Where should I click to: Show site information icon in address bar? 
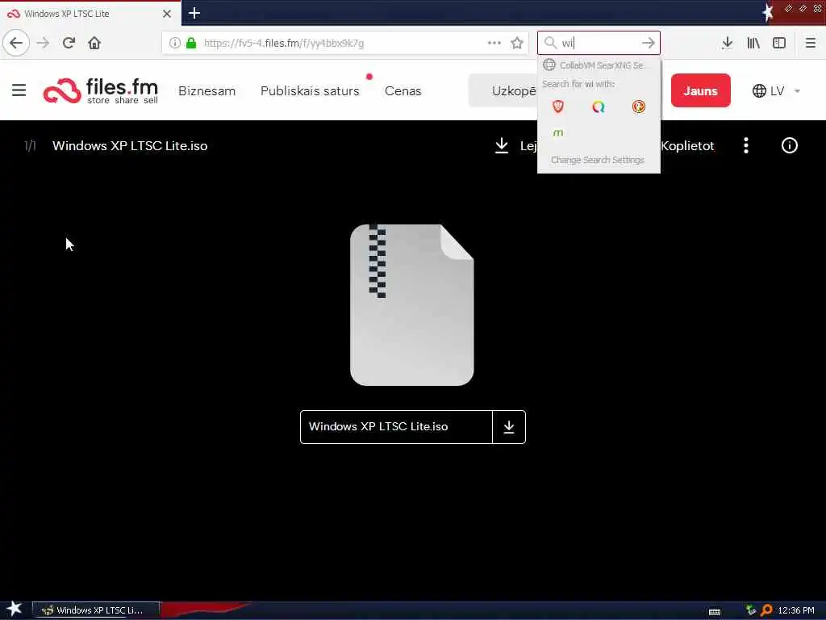tap(175, 43)
